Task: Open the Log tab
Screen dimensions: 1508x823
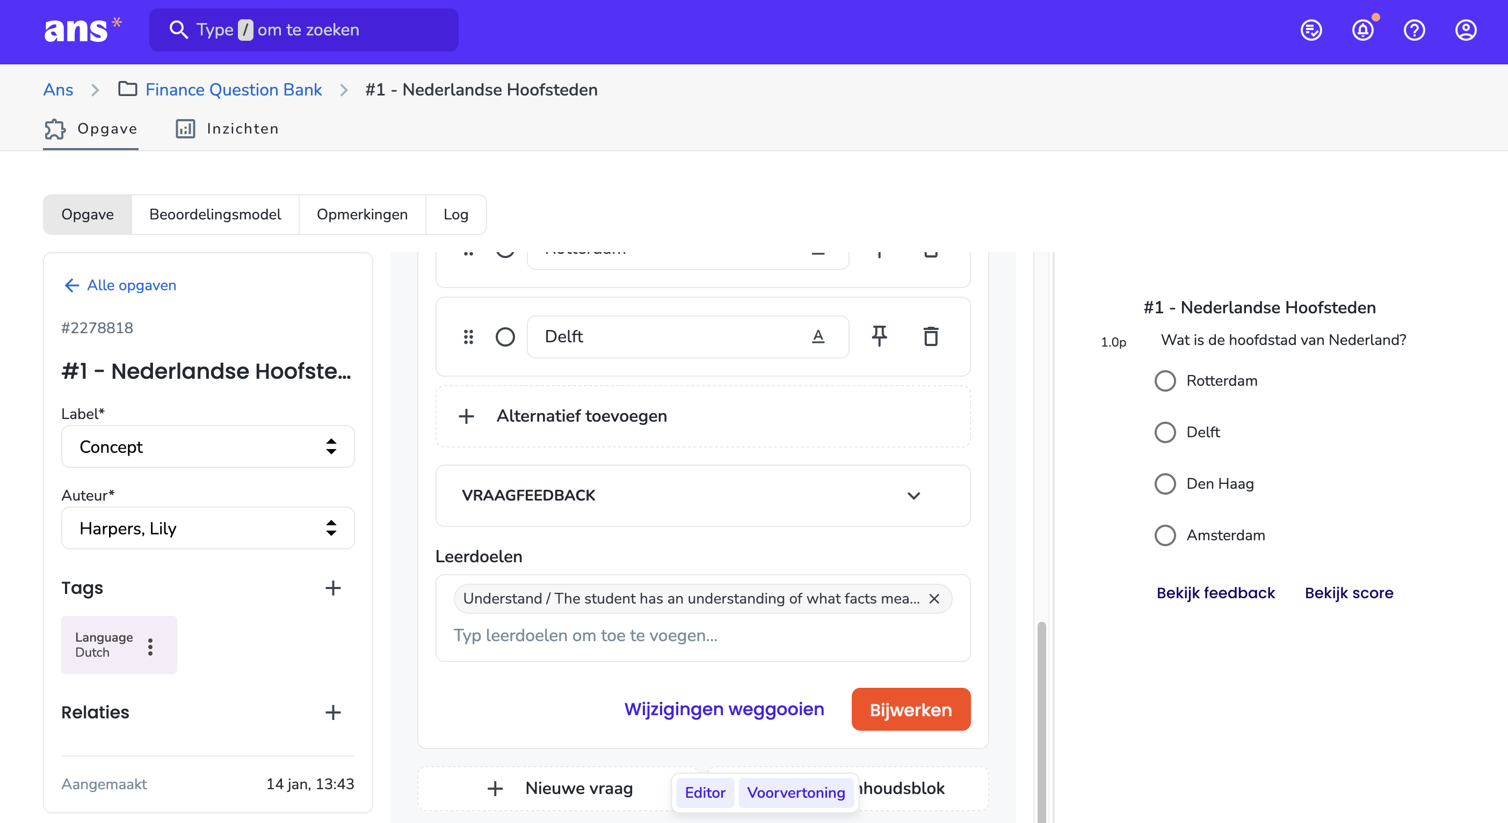Action: pos(456,214)
